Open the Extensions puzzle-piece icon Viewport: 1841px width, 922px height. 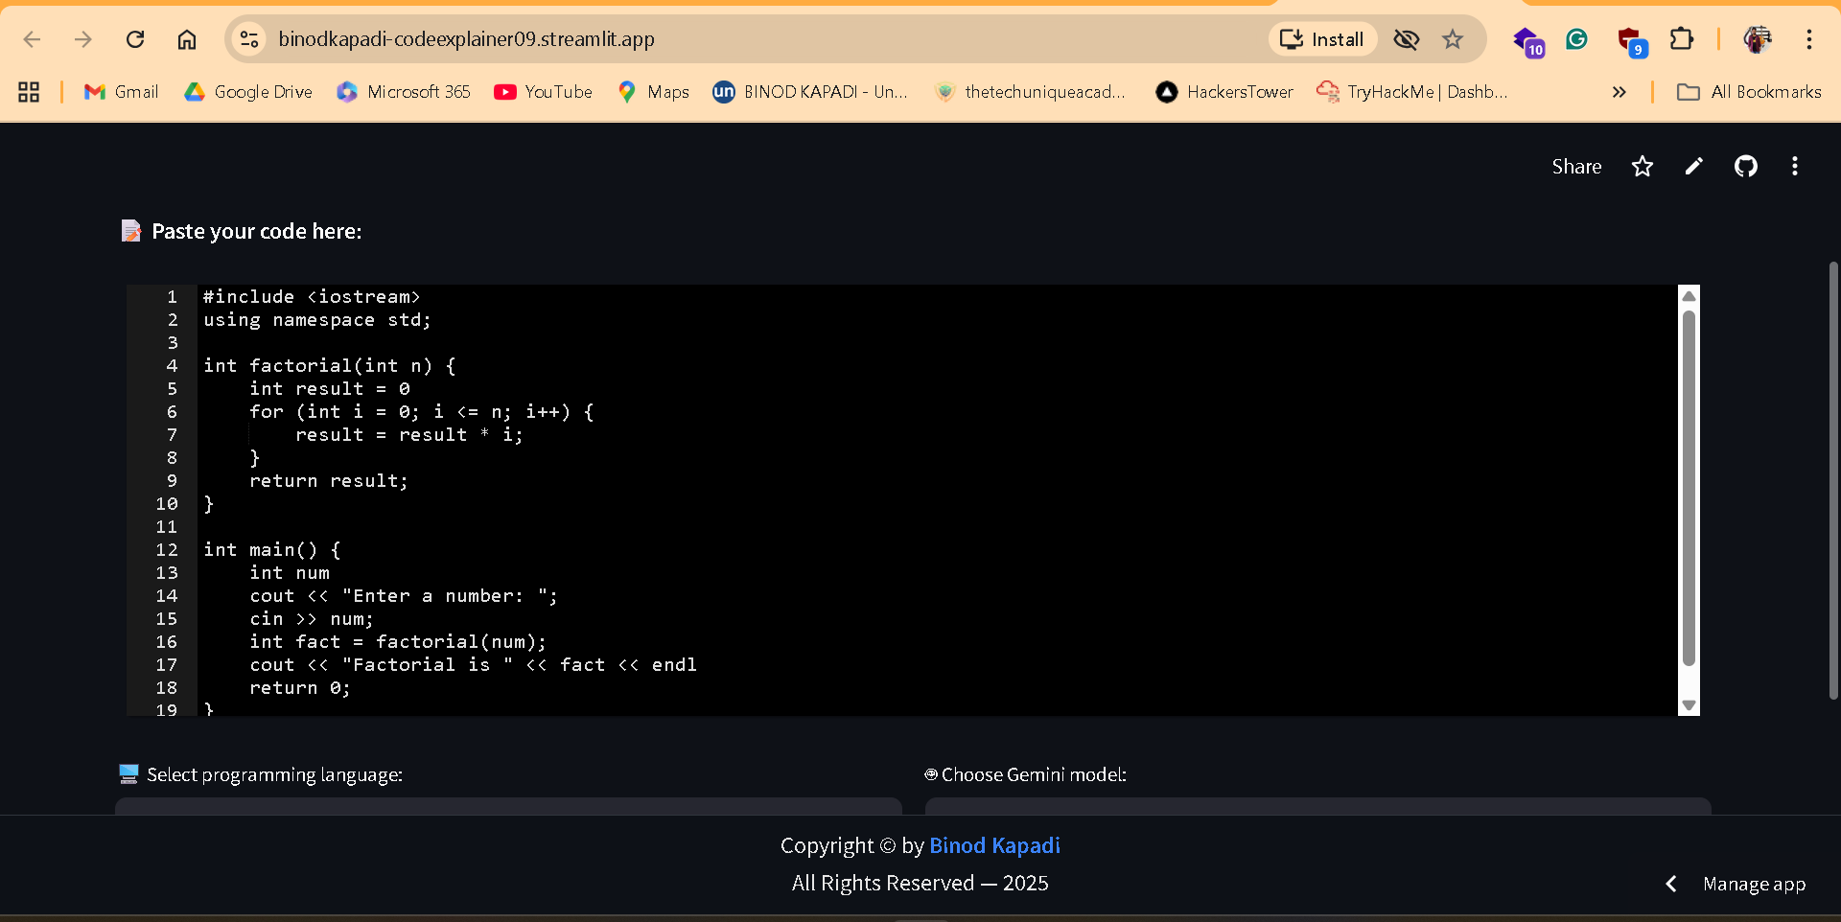[x=1683, y=39]
